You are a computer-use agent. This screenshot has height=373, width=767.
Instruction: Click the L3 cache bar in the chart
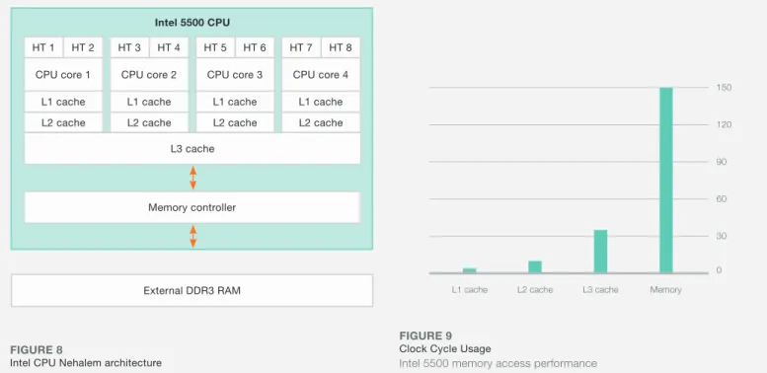pyautogui.click(x=600, y=252)
